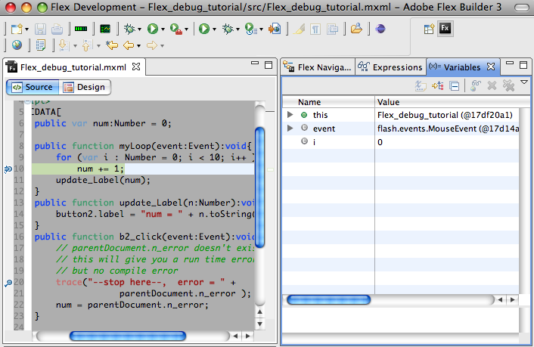The width and height of the screenshot is (534, 347).
Task: Click the editor vertical scrollbar thumb
Action: (x=259, y=185)
